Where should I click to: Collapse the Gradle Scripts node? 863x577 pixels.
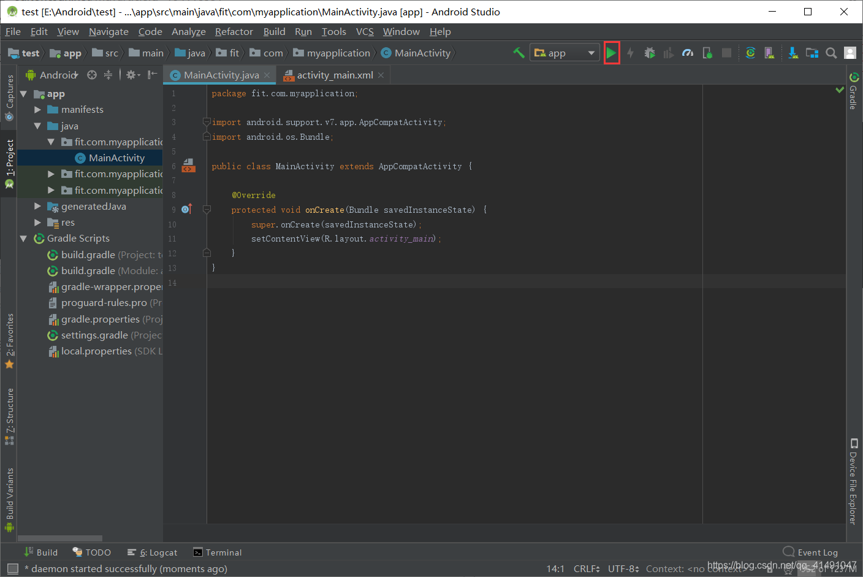(23, 239)
